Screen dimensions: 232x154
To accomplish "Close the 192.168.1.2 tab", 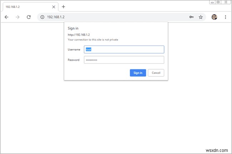I will click(x=54, y=7).
